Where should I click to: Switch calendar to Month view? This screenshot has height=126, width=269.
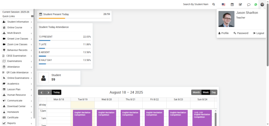click(196, 92)
